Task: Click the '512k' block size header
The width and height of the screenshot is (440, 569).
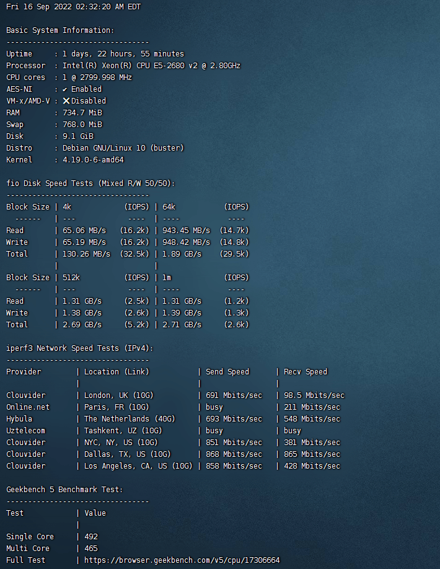Action: tap(71, 278)
